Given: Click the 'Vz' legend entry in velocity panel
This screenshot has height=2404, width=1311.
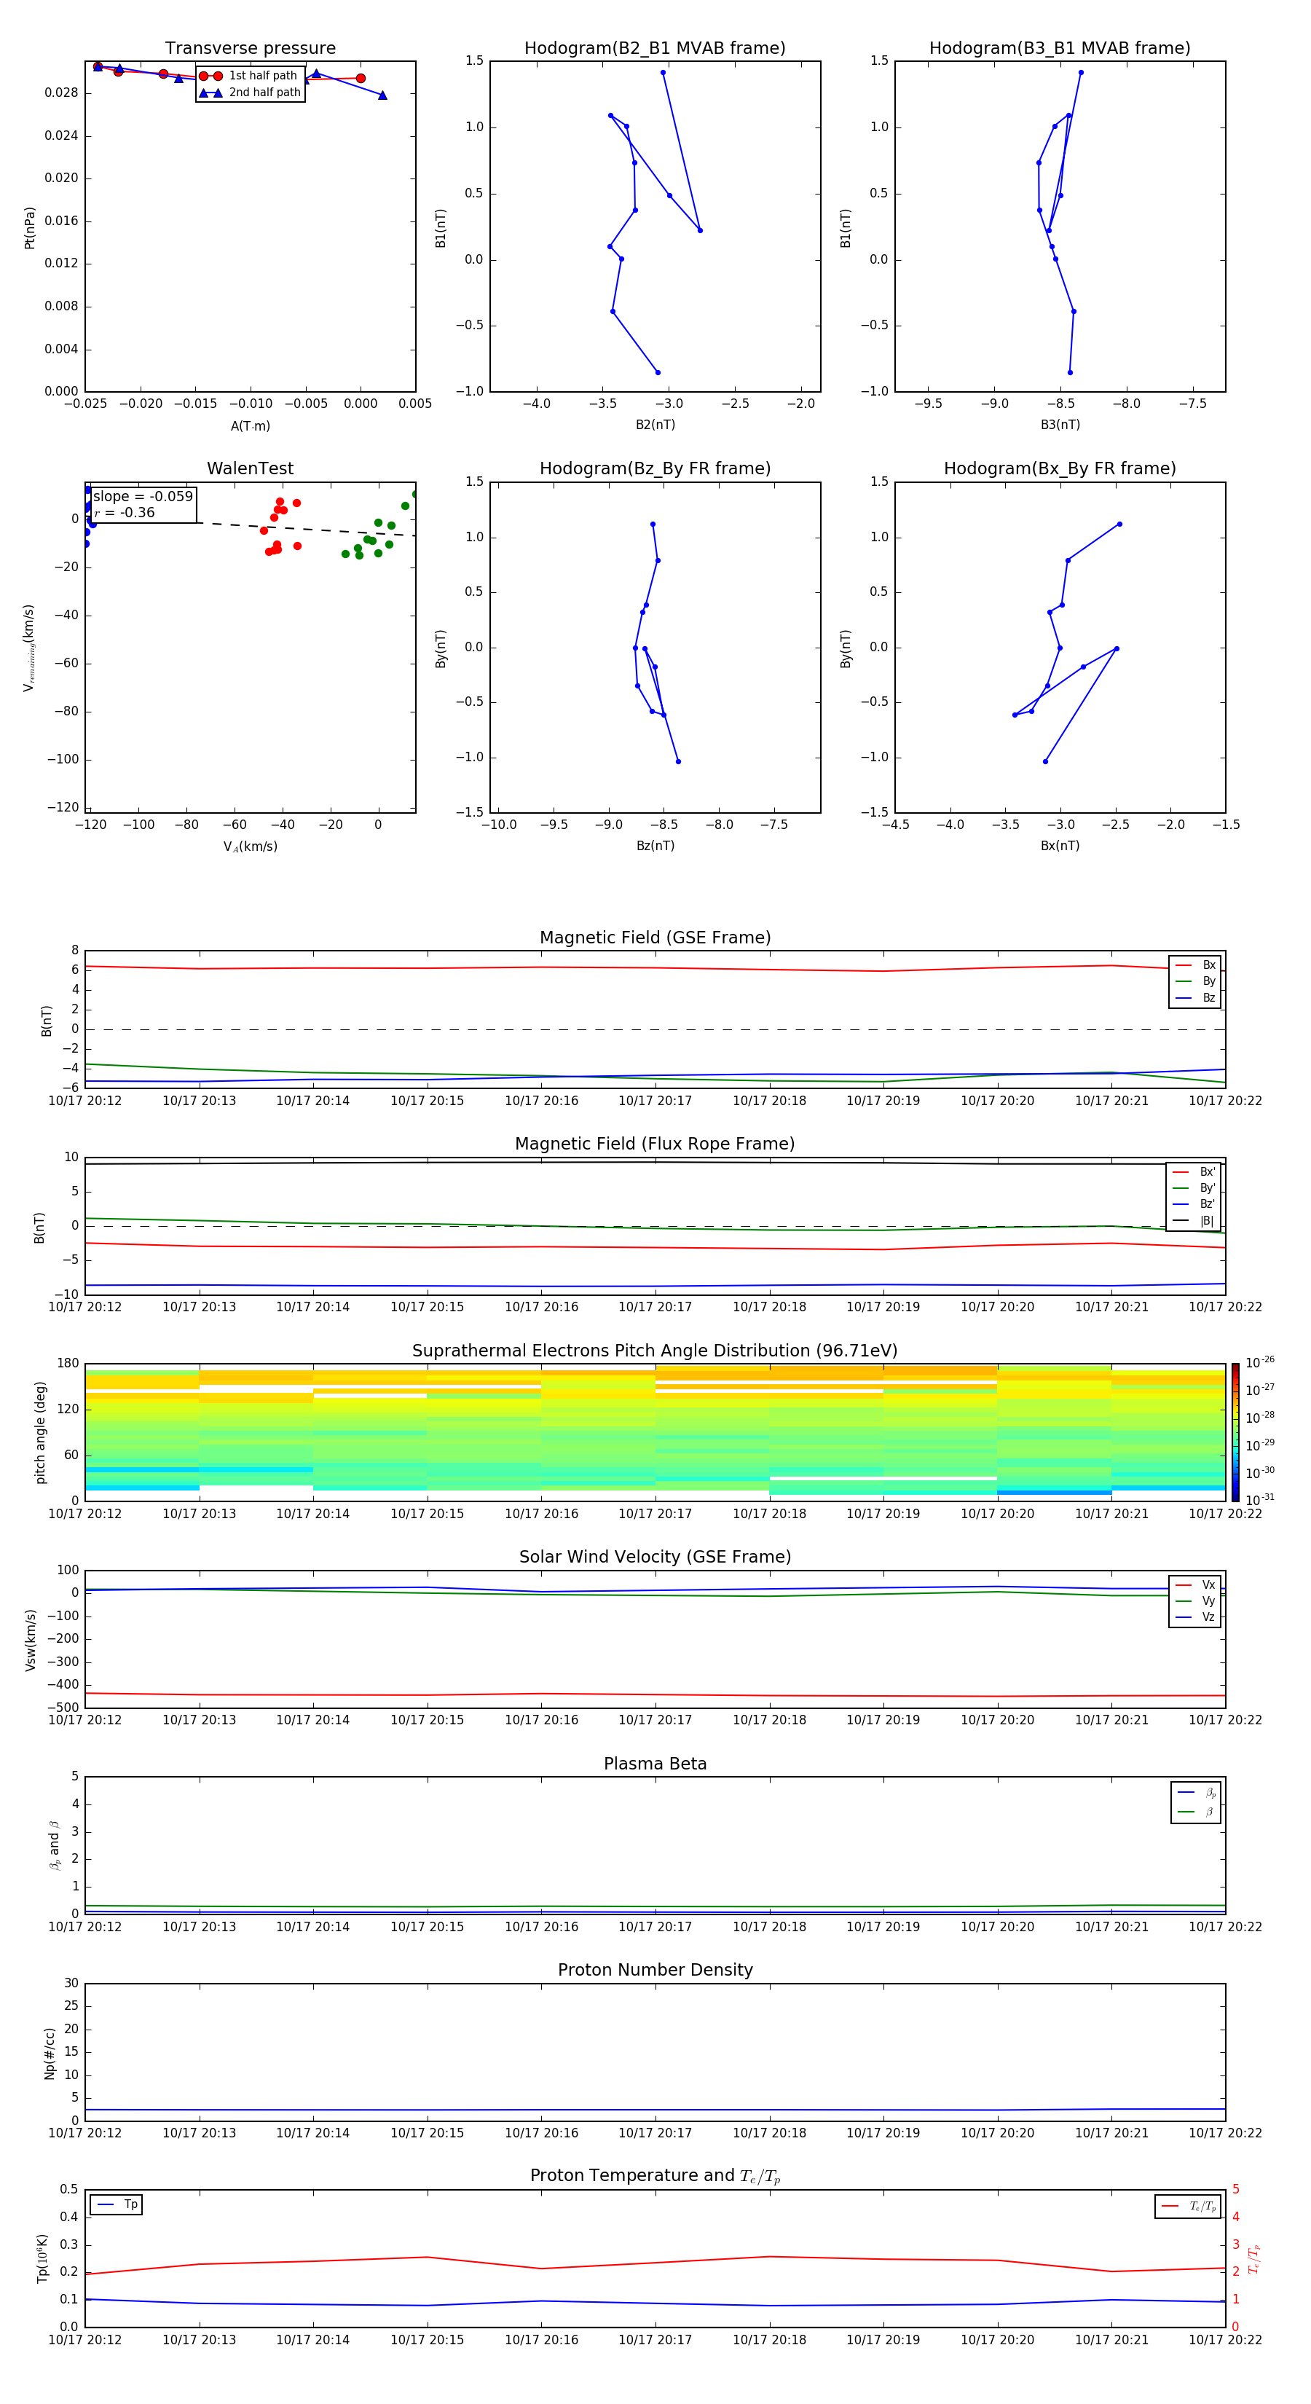Looking at the screenshot, I should click(1196, 1617).
